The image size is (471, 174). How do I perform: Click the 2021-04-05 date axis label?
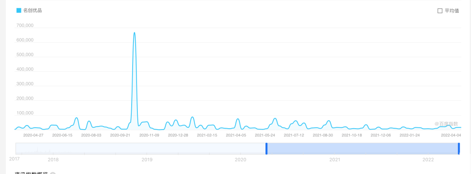[236, 135]
